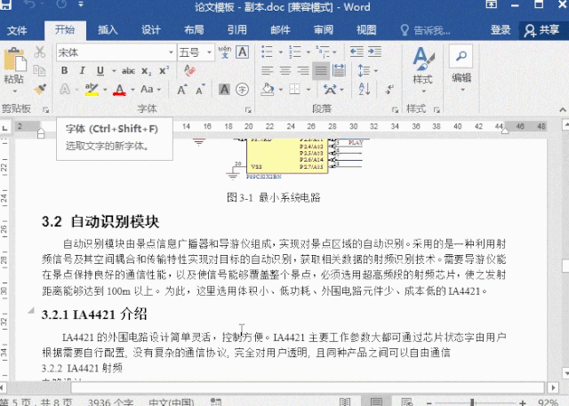This screenshot has width=569, height=406.
Task: Toggle strikethrough abc button
Action: click(x=128, y=71)
